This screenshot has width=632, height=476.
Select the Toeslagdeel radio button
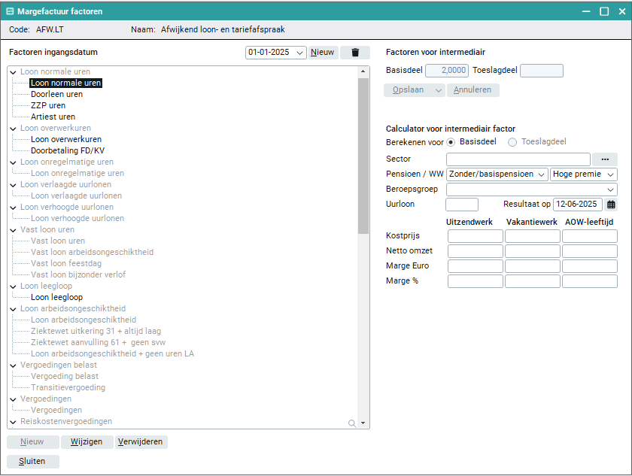[x=512, y=141]
